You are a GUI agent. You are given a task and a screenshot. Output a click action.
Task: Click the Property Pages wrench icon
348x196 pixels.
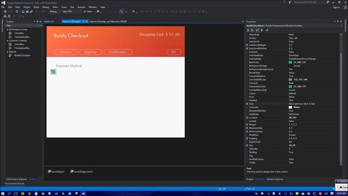(267, 30)
